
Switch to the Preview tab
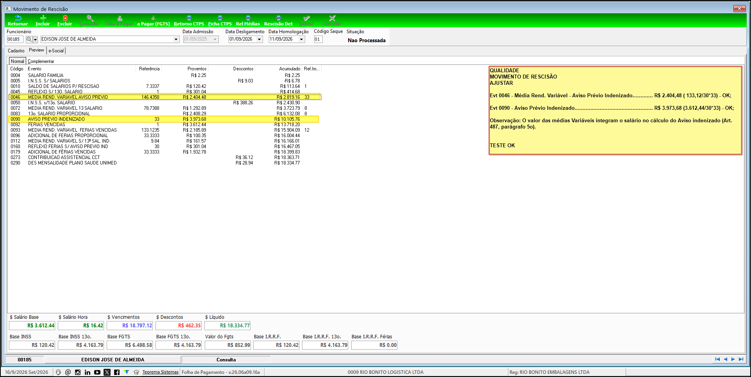pyautogui.click(x=36, y=50)
